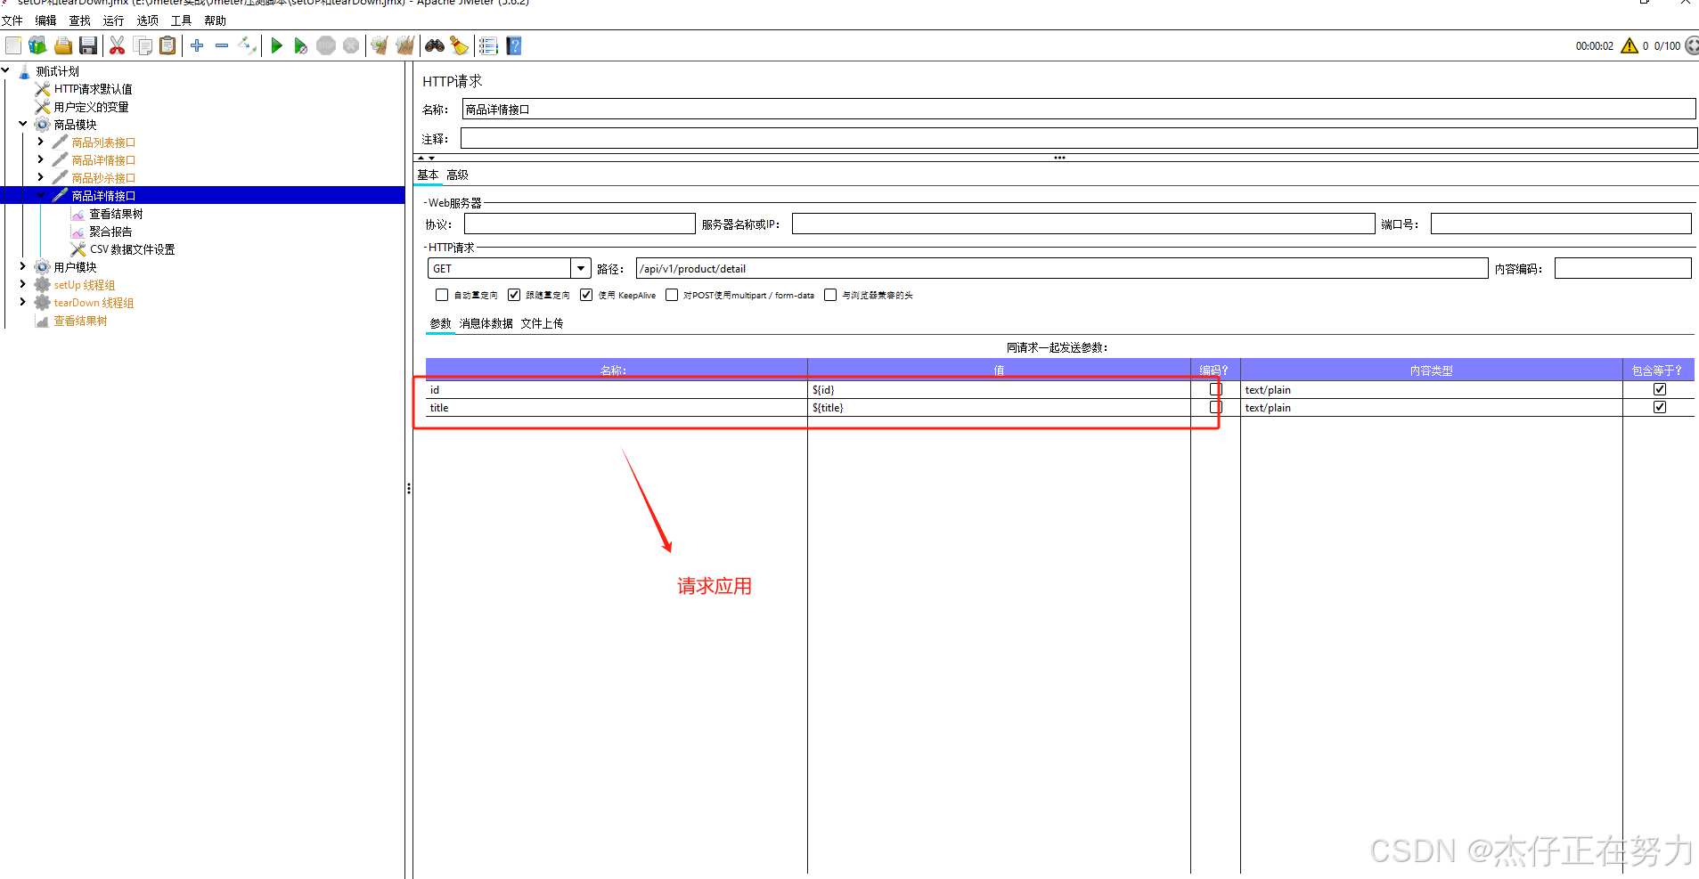Click the blue plus Expand all icon
The height and width of the screenshot is (879, 1699).
(x=197, y=45)
